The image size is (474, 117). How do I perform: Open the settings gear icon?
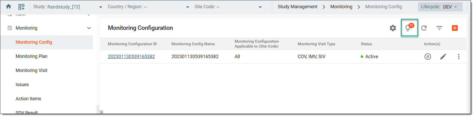point(393,28)
